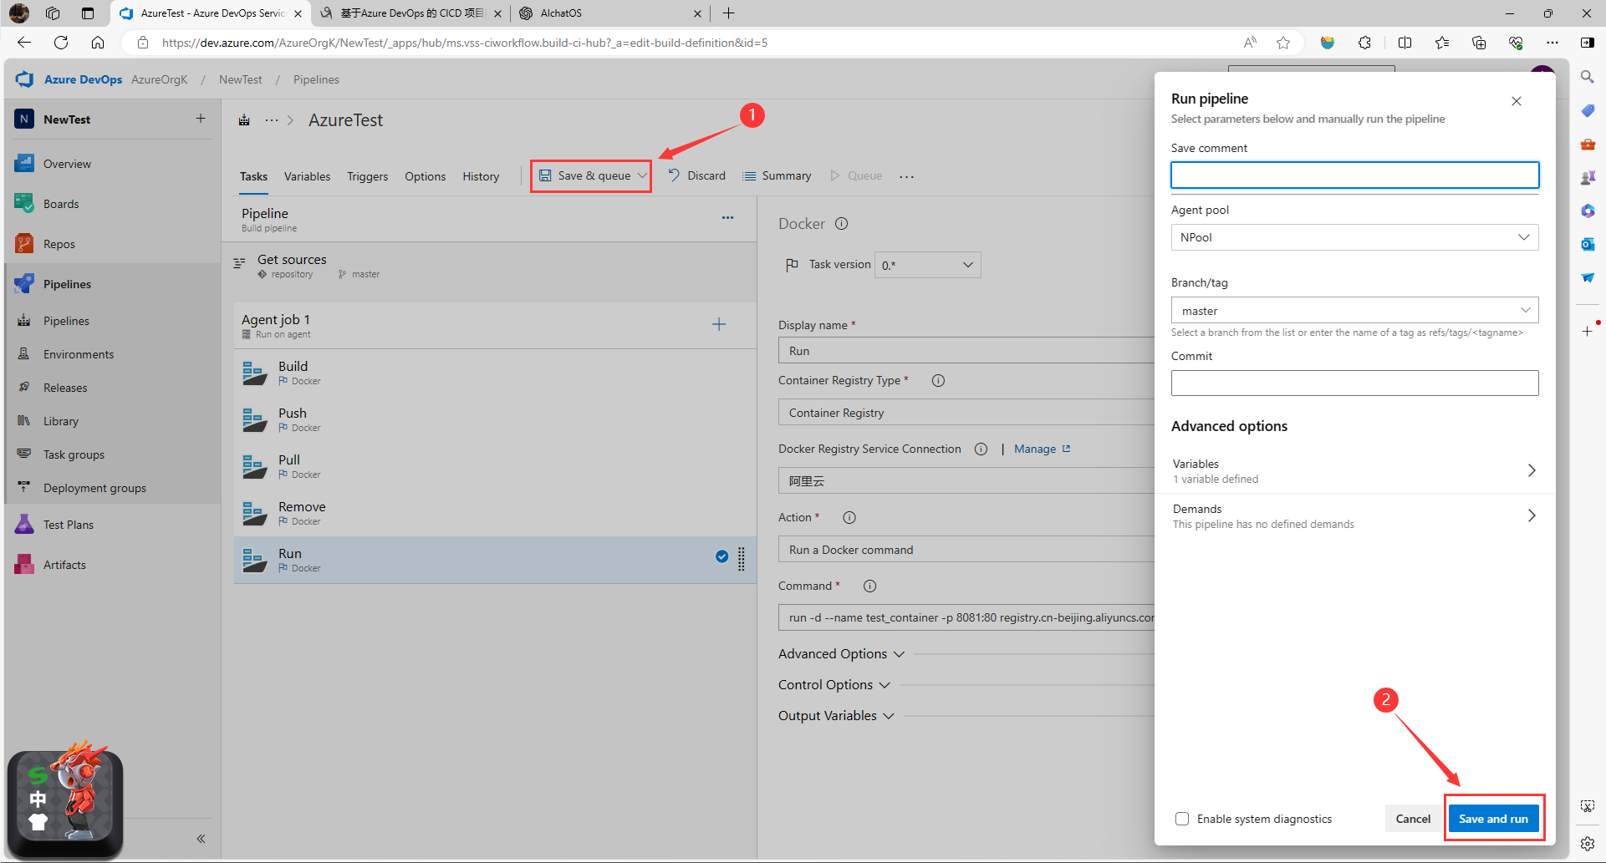Click the Docker info icon

click(x=842, y=224)
